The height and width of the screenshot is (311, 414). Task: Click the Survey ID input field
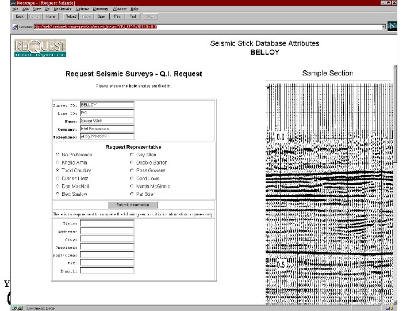107,105
